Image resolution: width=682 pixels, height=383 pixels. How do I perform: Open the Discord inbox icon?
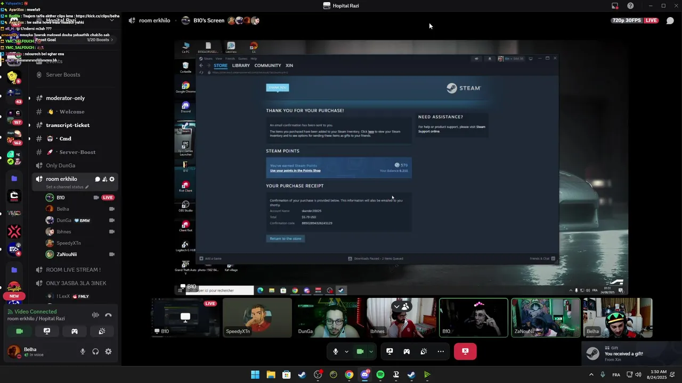tap(615, 6)
